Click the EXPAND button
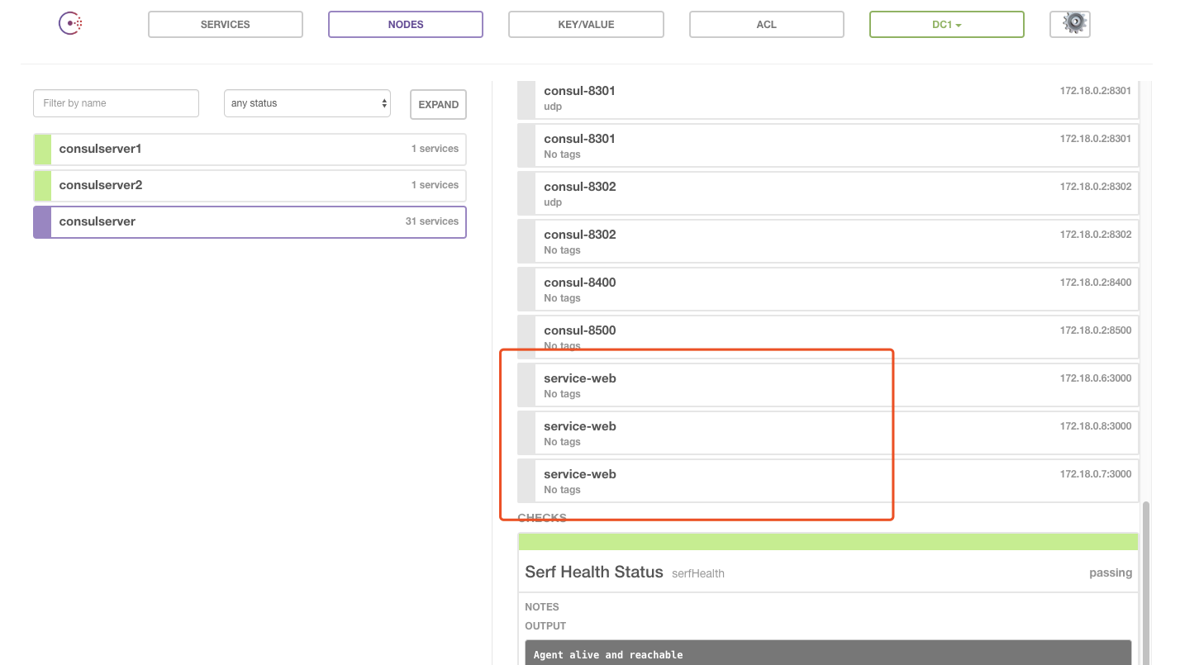The width and height of the screenshot is (1180, 665). coord(438,104)
